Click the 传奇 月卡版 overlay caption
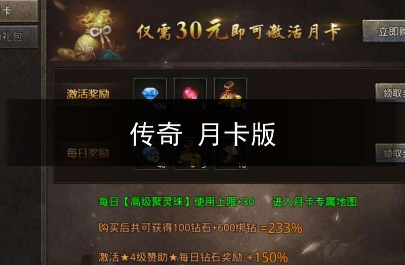 pos(203,135)
